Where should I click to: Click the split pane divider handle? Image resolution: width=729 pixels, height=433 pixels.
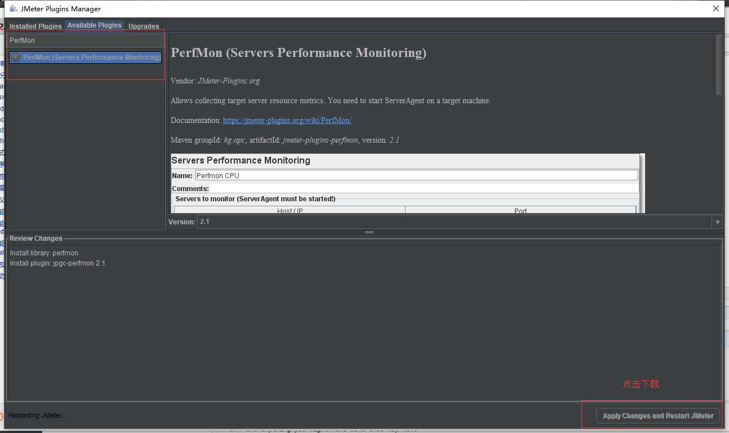pos(369,232)
